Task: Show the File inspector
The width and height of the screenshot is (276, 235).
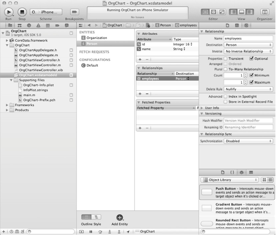Action: (228, 25)
